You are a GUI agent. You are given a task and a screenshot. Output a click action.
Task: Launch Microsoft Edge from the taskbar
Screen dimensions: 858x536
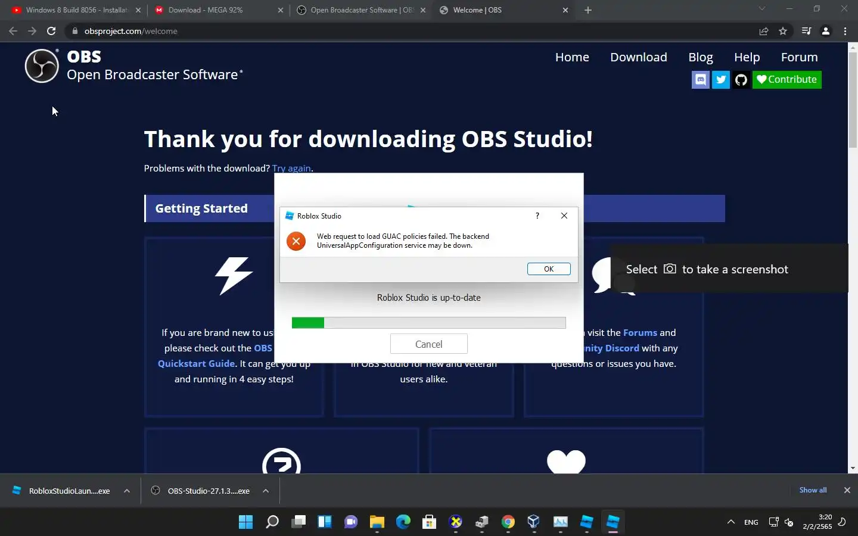pos(403,522)
